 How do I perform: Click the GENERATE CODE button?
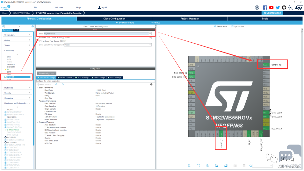tap(272, 13)
